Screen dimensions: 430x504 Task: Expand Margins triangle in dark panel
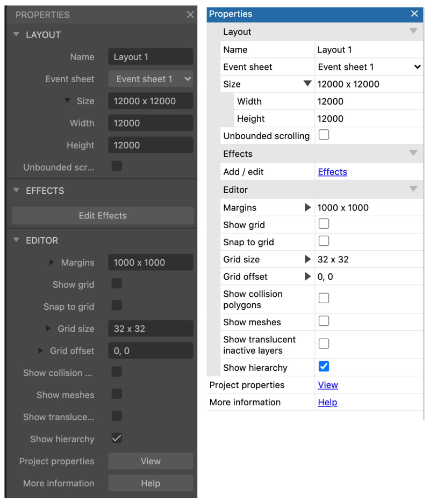pos(52,262)
